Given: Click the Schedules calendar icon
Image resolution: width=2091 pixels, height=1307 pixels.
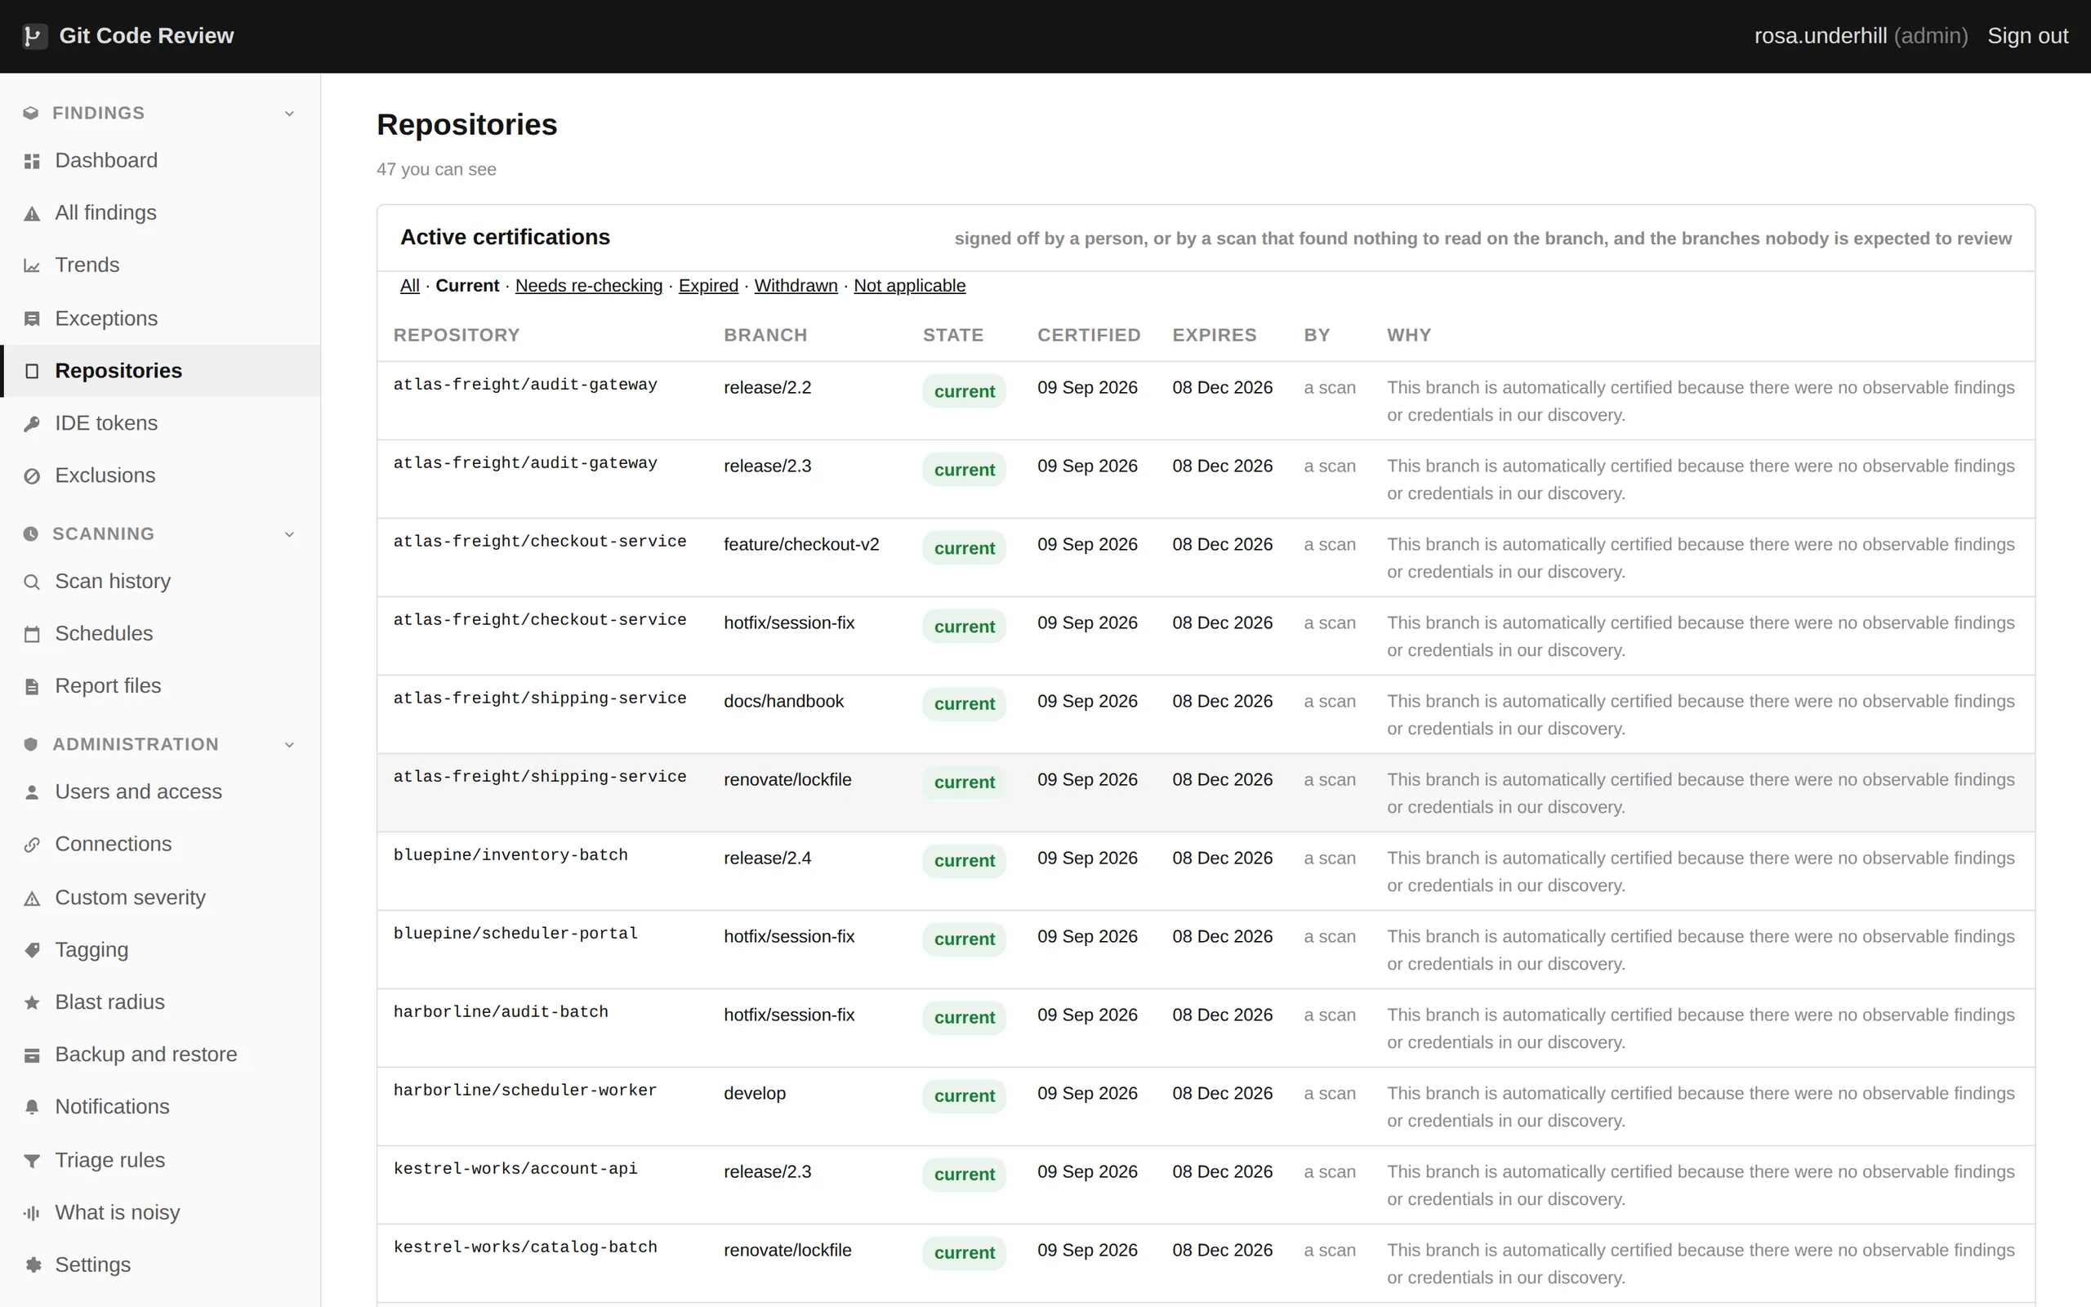Looking at the screenshot, I should (32, 635).
